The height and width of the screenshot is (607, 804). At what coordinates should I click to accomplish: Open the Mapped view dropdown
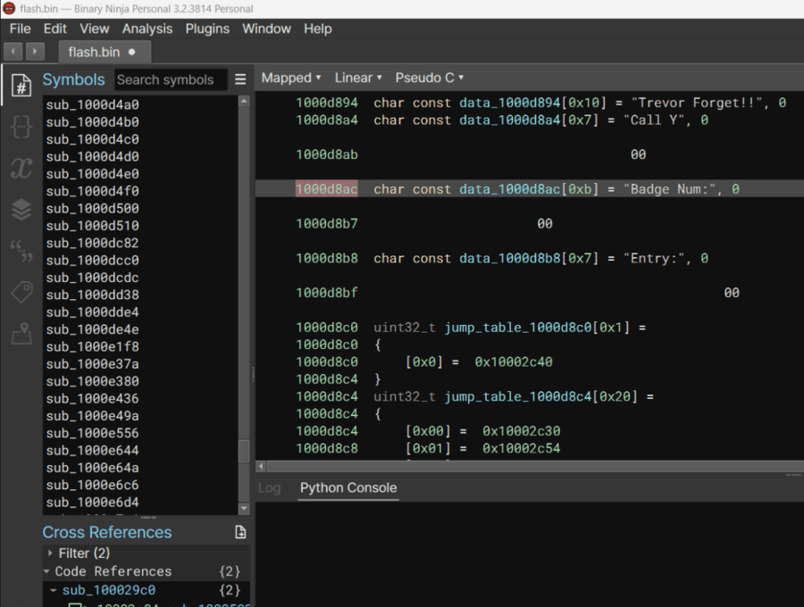point(291,78)
